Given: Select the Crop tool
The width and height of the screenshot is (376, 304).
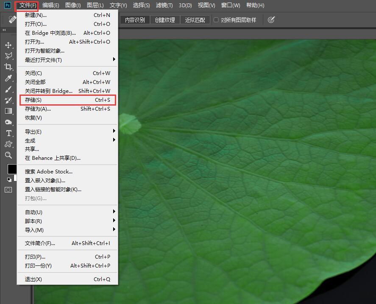Looking at the screenshot, I should [x=8, y=67].
